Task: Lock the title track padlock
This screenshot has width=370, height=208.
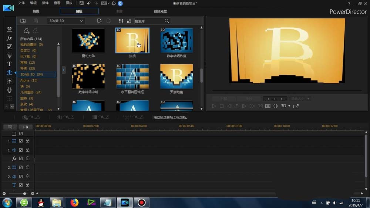Action: coord(28,185)
